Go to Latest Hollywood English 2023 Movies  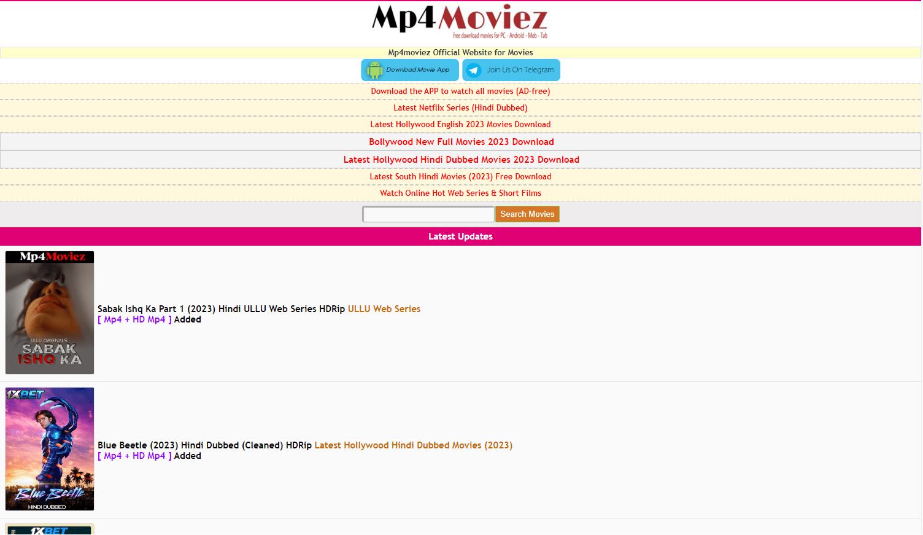click(460, 125)
